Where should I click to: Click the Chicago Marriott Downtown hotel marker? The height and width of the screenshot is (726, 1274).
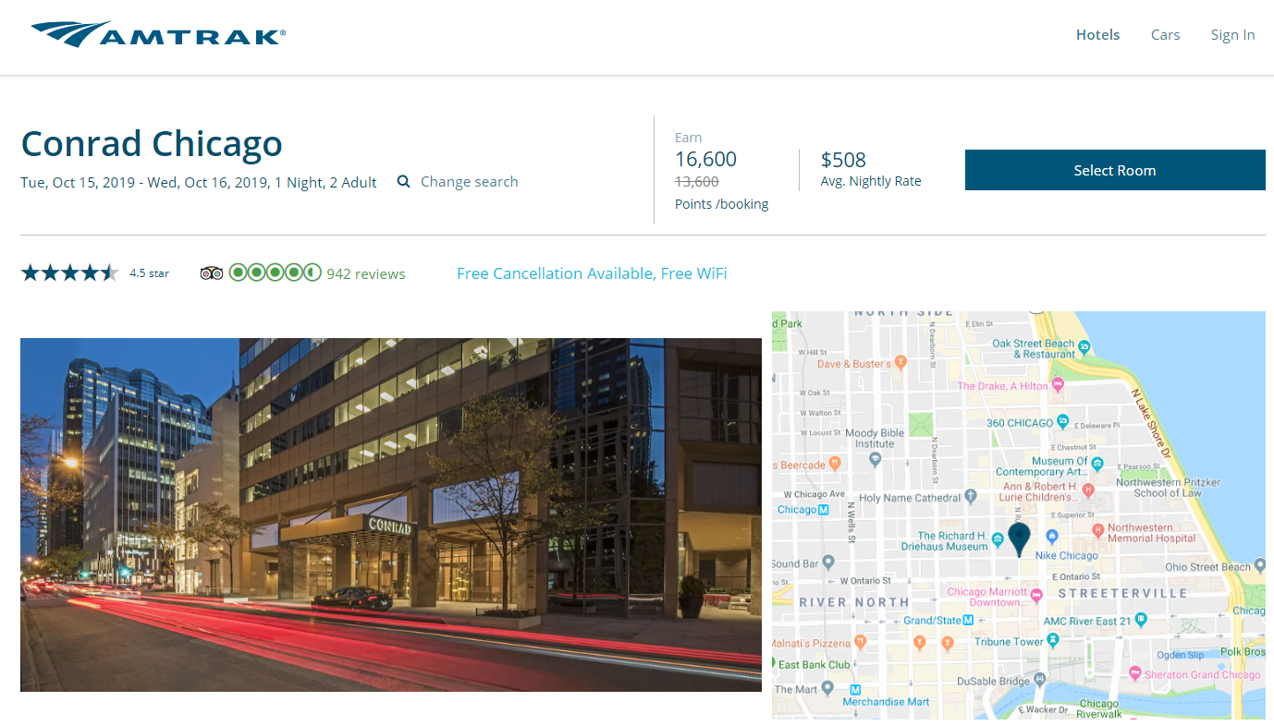point(1037,596)
